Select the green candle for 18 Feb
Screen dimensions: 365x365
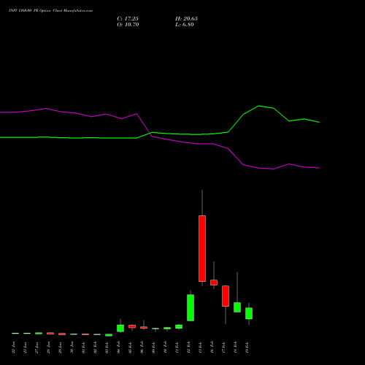coord(237,307)
